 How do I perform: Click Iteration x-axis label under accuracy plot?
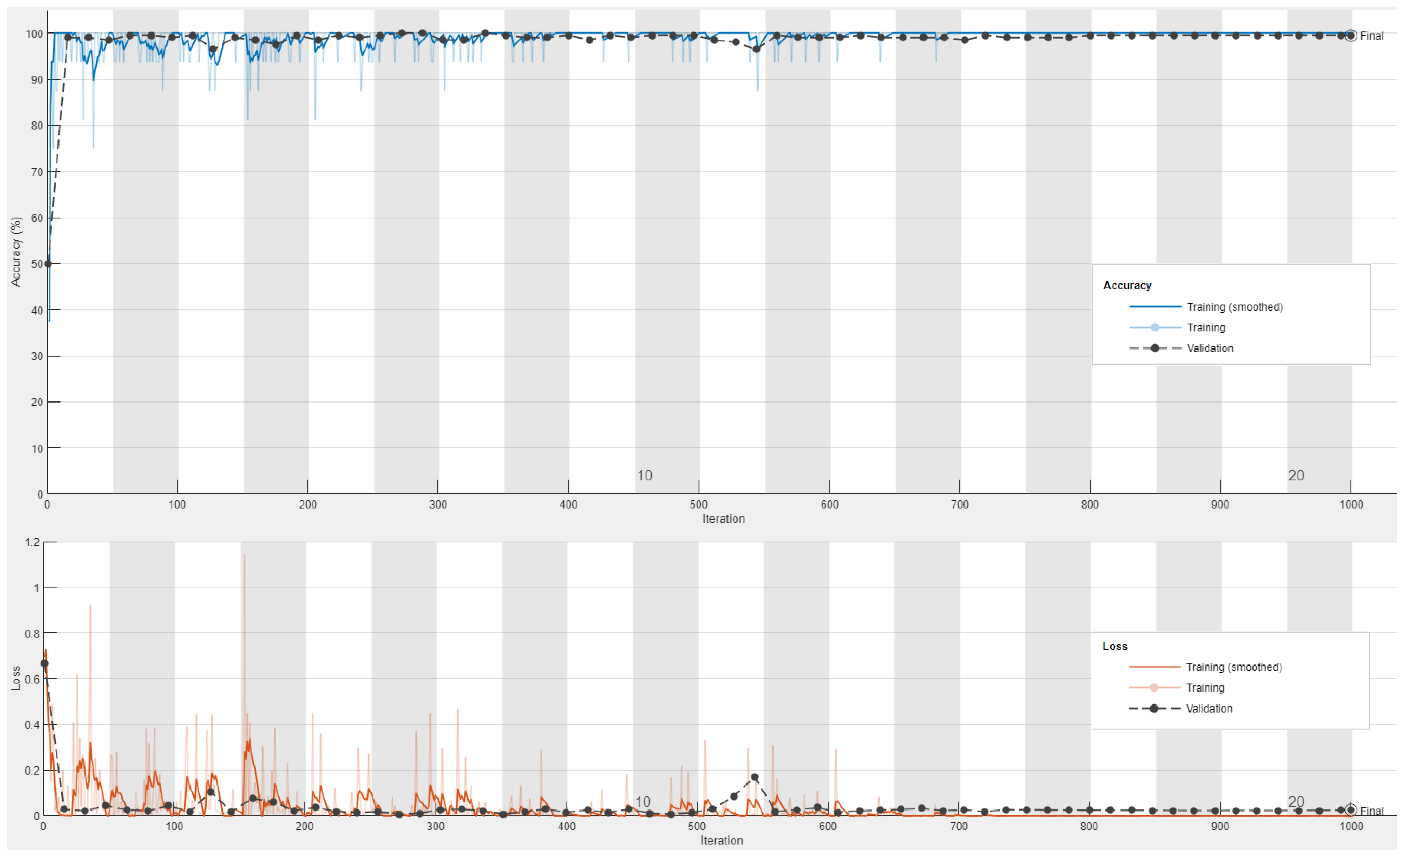tap(723, 518)
